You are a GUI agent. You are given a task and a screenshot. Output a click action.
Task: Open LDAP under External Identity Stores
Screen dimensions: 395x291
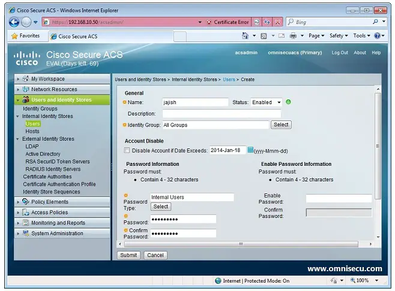(32, 146)
